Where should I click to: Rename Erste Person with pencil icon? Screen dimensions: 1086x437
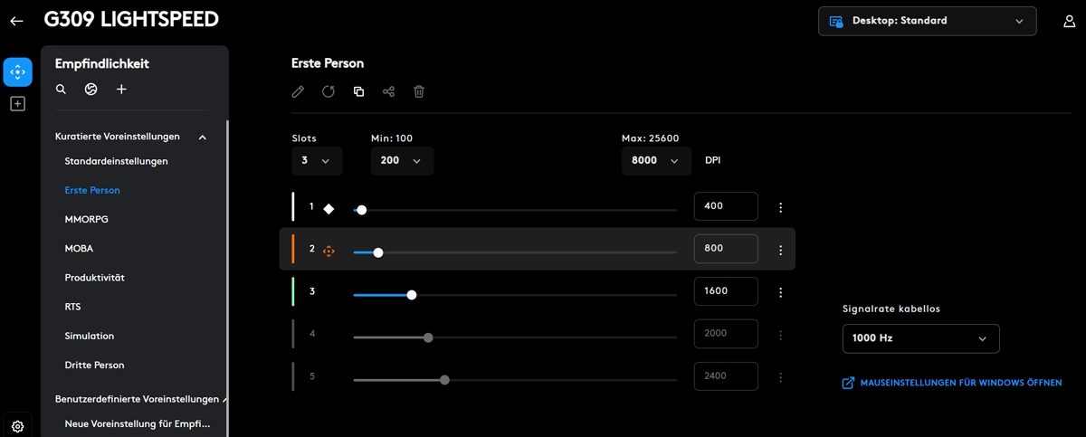point(298,91)
